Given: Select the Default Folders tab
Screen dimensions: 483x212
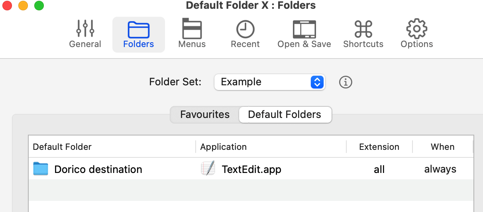Looking at the screenshot, I should (x=285, y=115).
